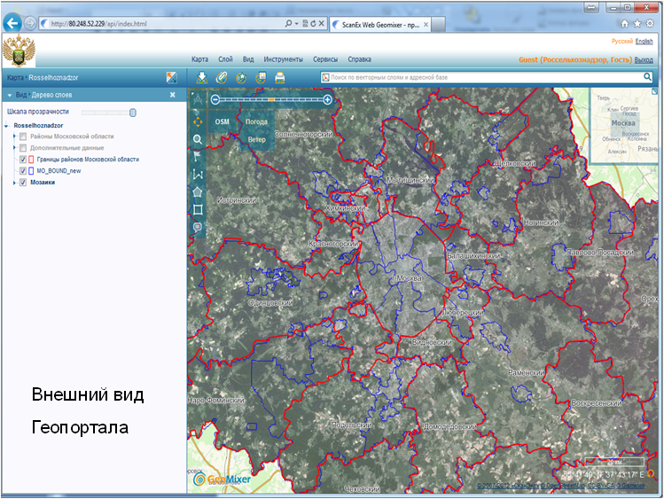Toggle the OSM base layer button
The width and height of the screenshot is (664, 499).
(222, 121)
